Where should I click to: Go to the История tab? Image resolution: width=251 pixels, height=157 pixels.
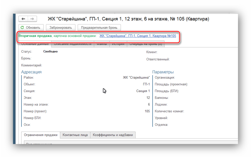(118, 44)
